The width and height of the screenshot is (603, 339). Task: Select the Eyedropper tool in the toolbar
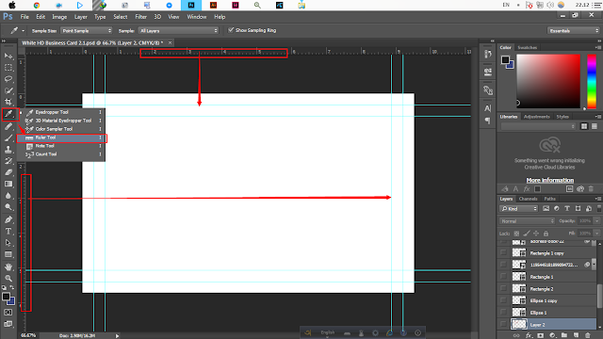[x=9, y=114]
